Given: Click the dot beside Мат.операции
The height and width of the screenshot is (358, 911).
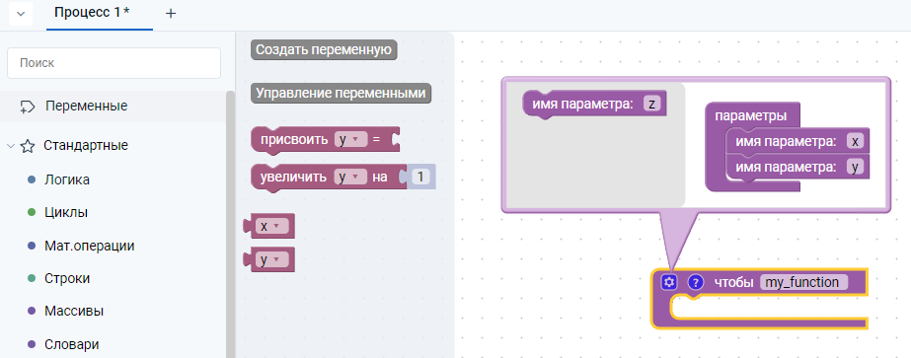Looking at the screenshot, I should [x=32, y=246].
